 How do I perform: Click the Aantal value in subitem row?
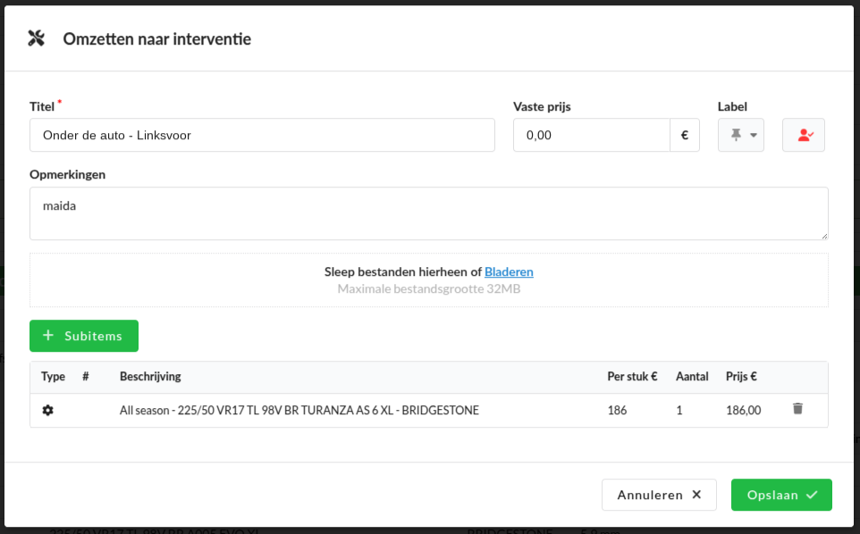point(679,411)
